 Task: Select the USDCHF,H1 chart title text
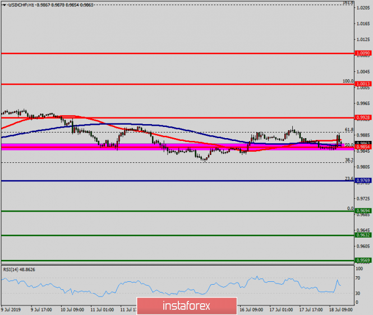tap(21, 4)
